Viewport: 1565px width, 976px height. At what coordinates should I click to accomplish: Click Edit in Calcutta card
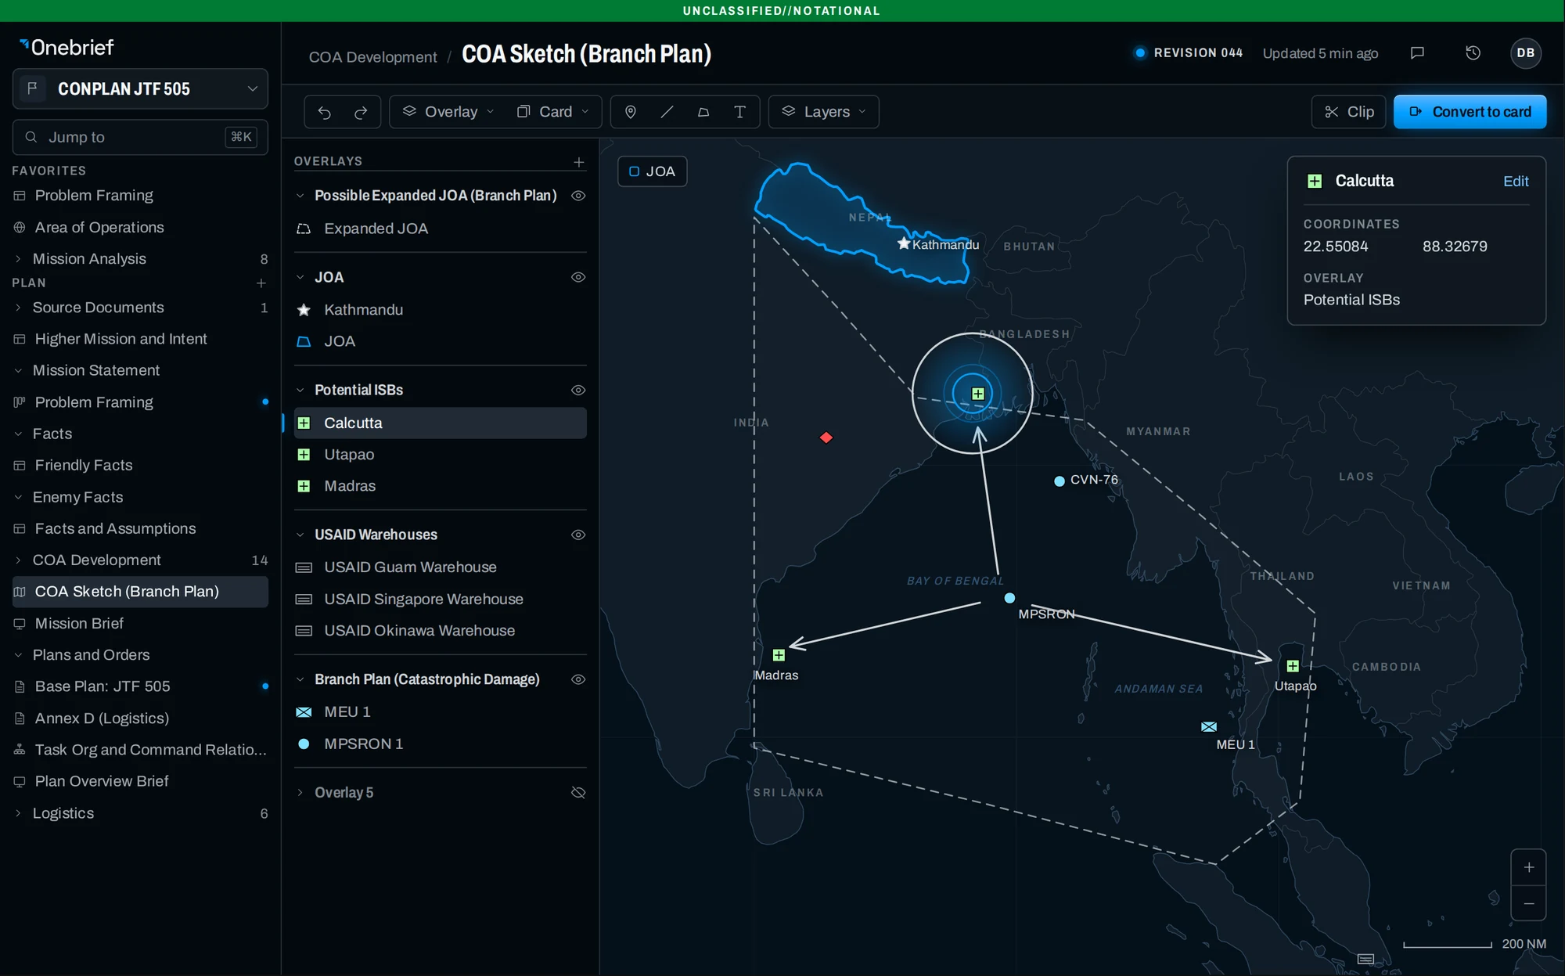click(1516, 181)
